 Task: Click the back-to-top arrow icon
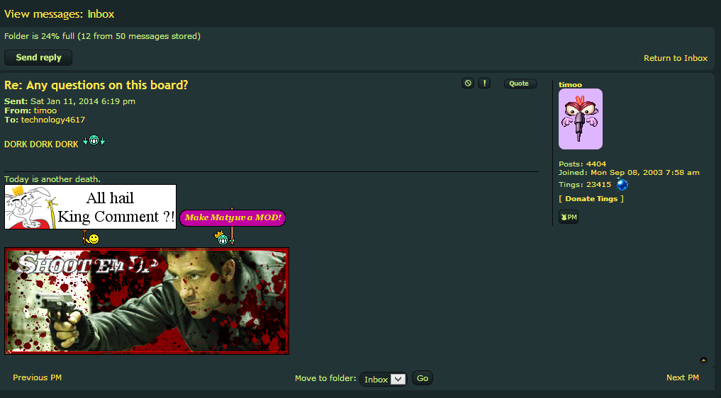(x=703, y=360)
